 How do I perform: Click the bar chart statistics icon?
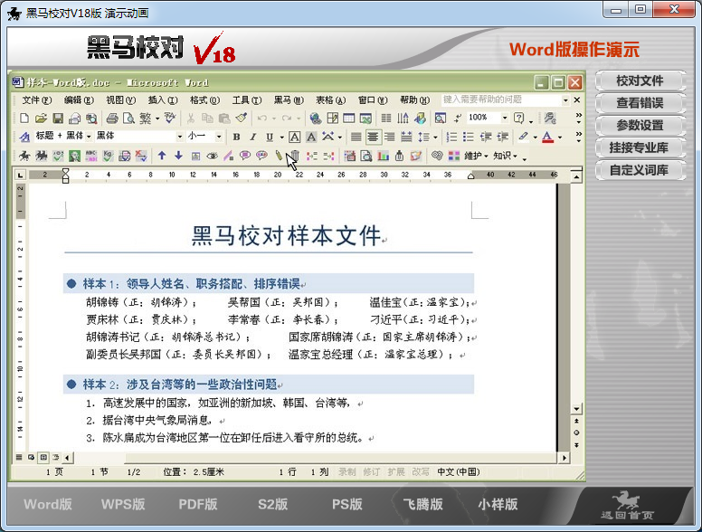[x=384, y=156]
